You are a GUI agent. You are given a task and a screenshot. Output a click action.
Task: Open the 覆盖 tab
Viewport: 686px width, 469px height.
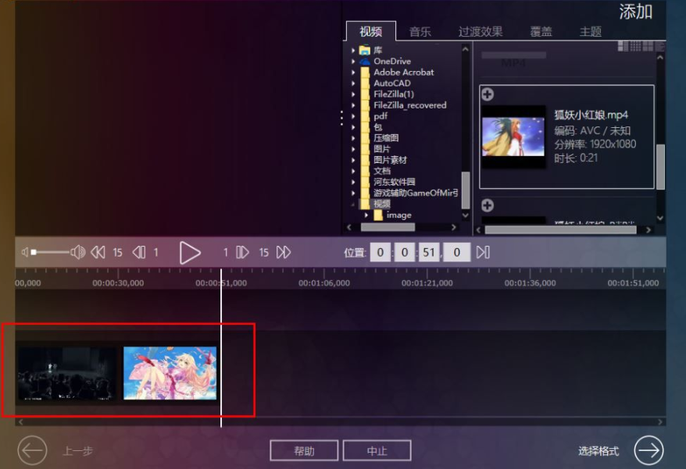pos(541,31)
